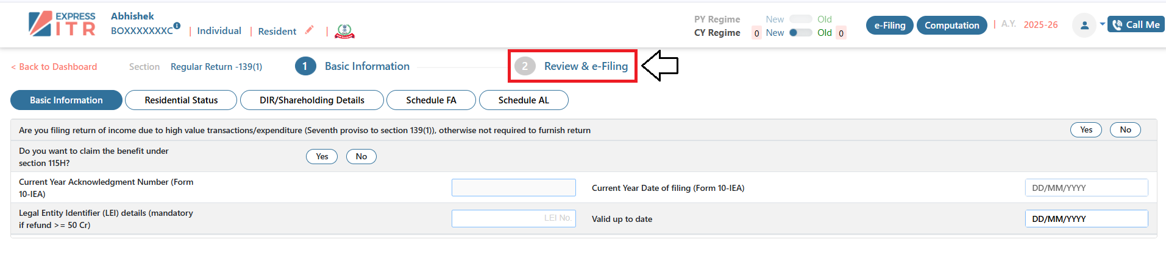Open the user profile avatar icon
Screen dimensions: 1166x259
coord(1084,26)
